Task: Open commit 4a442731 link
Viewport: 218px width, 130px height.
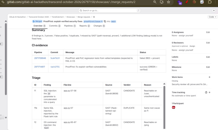Action: [x=55, y=67]
